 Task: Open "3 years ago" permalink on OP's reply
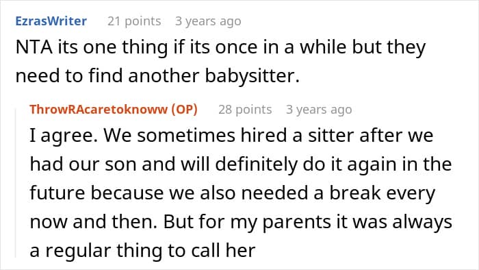tap(319, 109)
